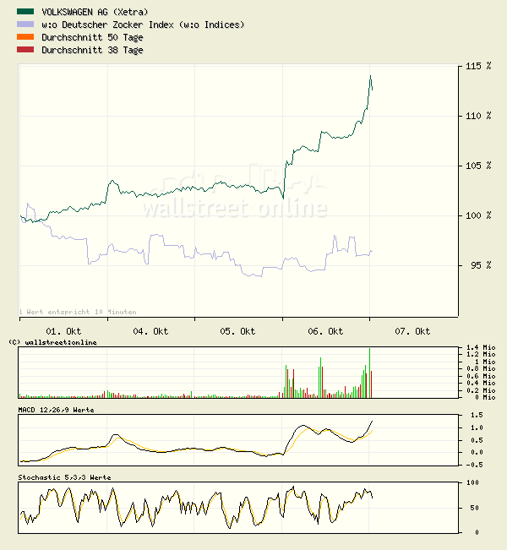507x550 pixels.
Task: Click the '05. Okt' date label
Action: (x=237, y=331)
